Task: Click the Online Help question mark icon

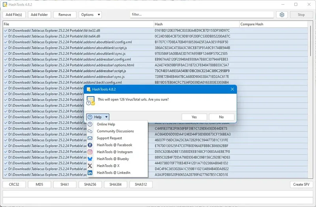Action: point(90,124)
